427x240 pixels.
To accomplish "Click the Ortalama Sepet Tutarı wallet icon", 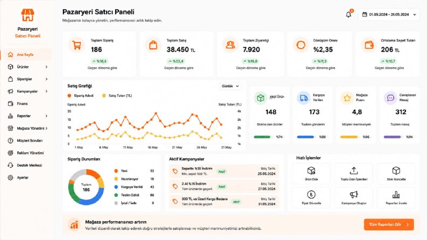I will point(369,45).
